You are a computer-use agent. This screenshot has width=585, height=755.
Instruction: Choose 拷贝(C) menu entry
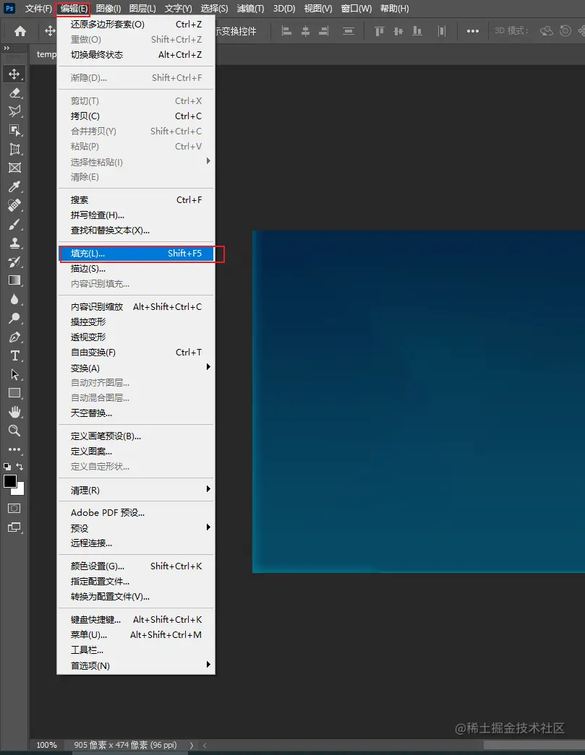tap(137, 116)
